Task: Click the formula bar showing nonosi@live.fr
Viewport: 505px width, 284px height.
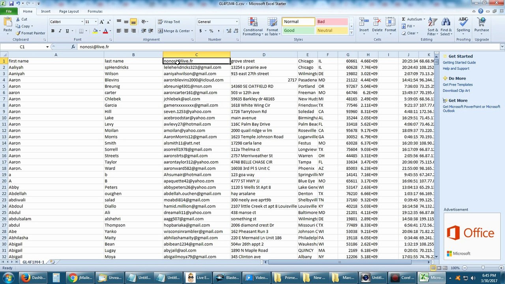Action: point(288,47)
